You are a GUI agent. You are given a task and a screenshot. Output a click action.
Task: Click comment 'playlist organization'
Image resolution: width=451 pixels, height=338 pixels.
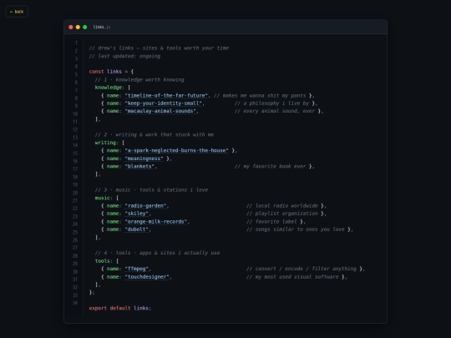[x=282, y=214]
